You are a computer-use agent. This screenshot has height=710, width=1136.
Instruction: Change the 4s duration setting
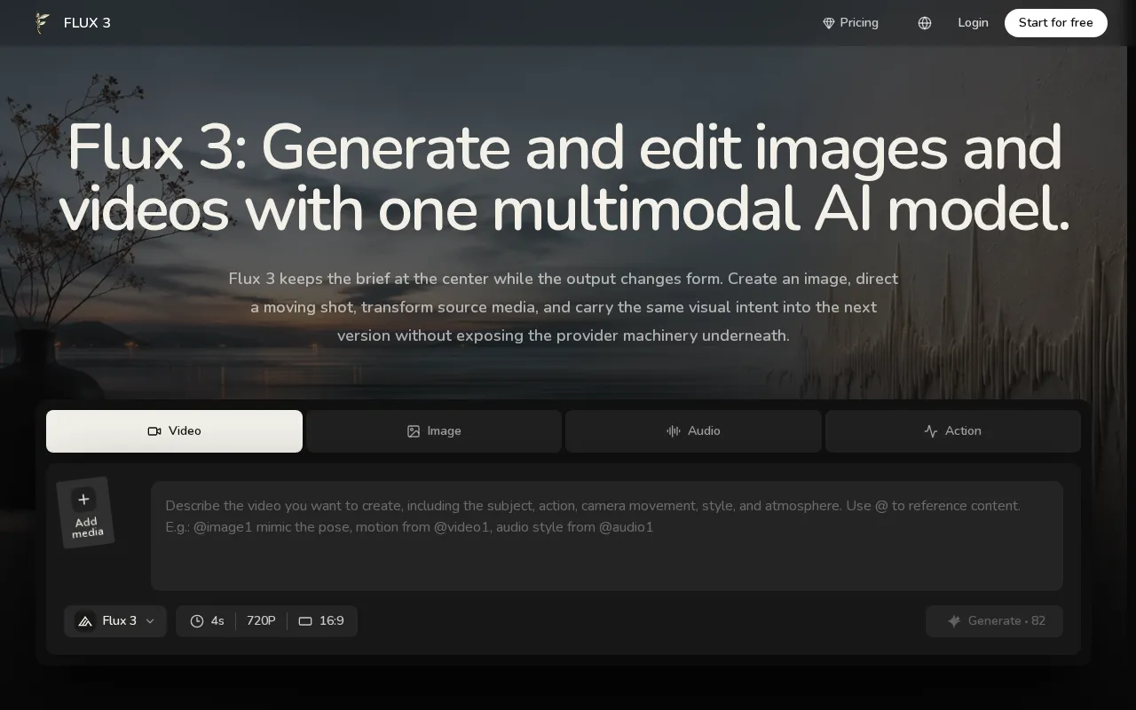(x=207, y=621)
